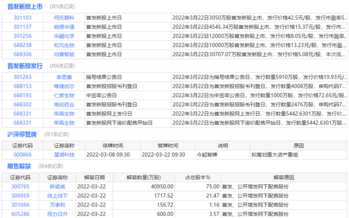Image resolution: width=349 pixels, height=218 pixels.
Task: Click stock code 688306
Action: pos(22,55)
